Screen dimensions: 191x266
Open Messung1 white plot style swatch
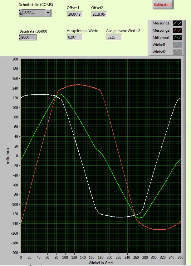177,23
